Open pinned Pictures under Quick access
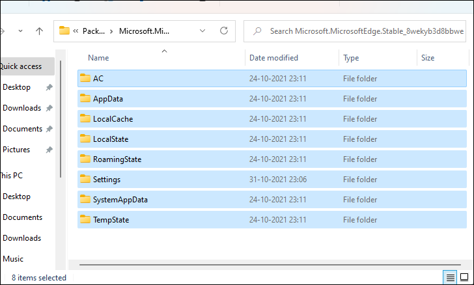This screenshot has height=285, width=474. coord(16,150)
